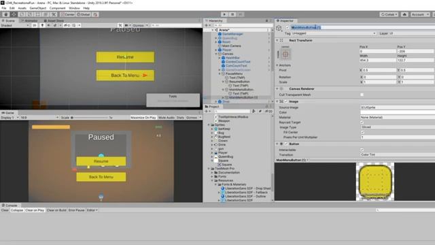This screenshot has height=245, width=435.
Task: Toggle Clear on Play in Console
Action: coord(35,210)
